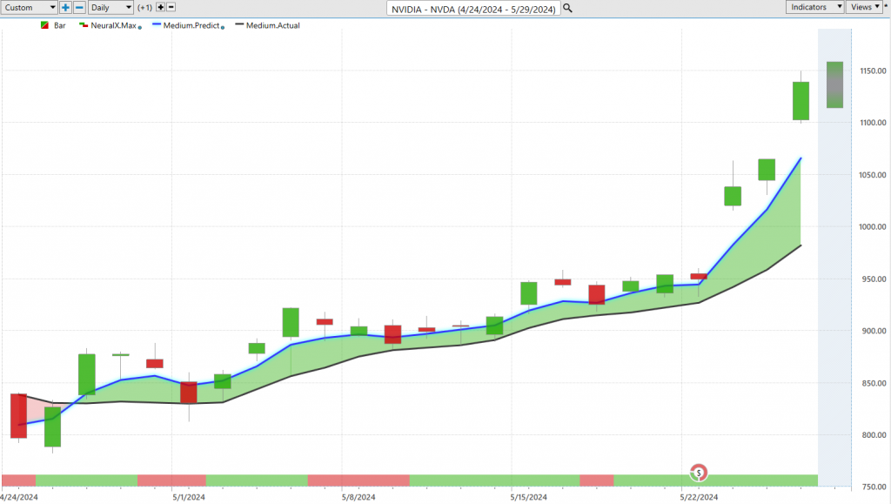
Task: Click the (+1) forecast offset label
Action: 145,7
